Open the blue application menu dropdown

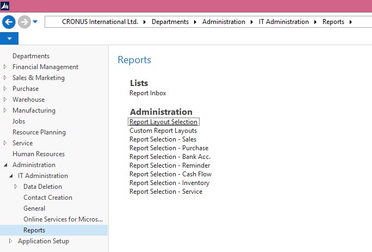[x=9, y=39]
